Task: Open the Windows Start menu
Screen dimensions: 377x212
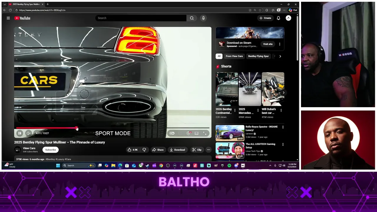Action: point(58,165)
